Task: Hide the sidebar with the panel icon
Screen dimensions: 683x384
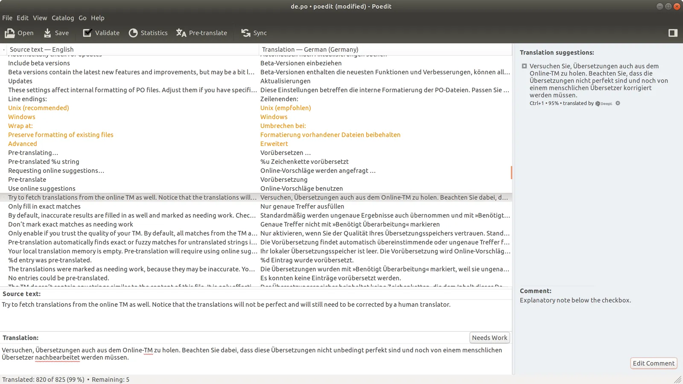Action: [x=673, y=33]
